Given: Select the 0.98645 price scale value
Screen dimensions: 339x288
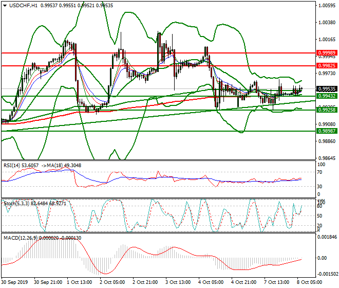Looking at the screenshot, I should 327,158.
